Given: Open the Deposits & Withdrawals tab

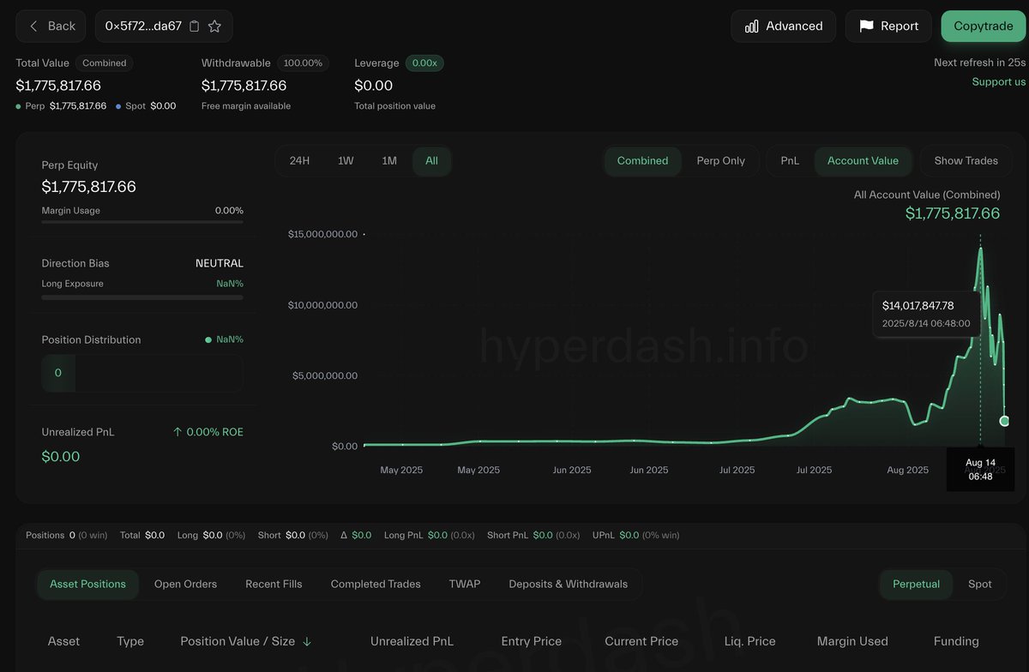Looking at the screenshot, I should point(569,584).
